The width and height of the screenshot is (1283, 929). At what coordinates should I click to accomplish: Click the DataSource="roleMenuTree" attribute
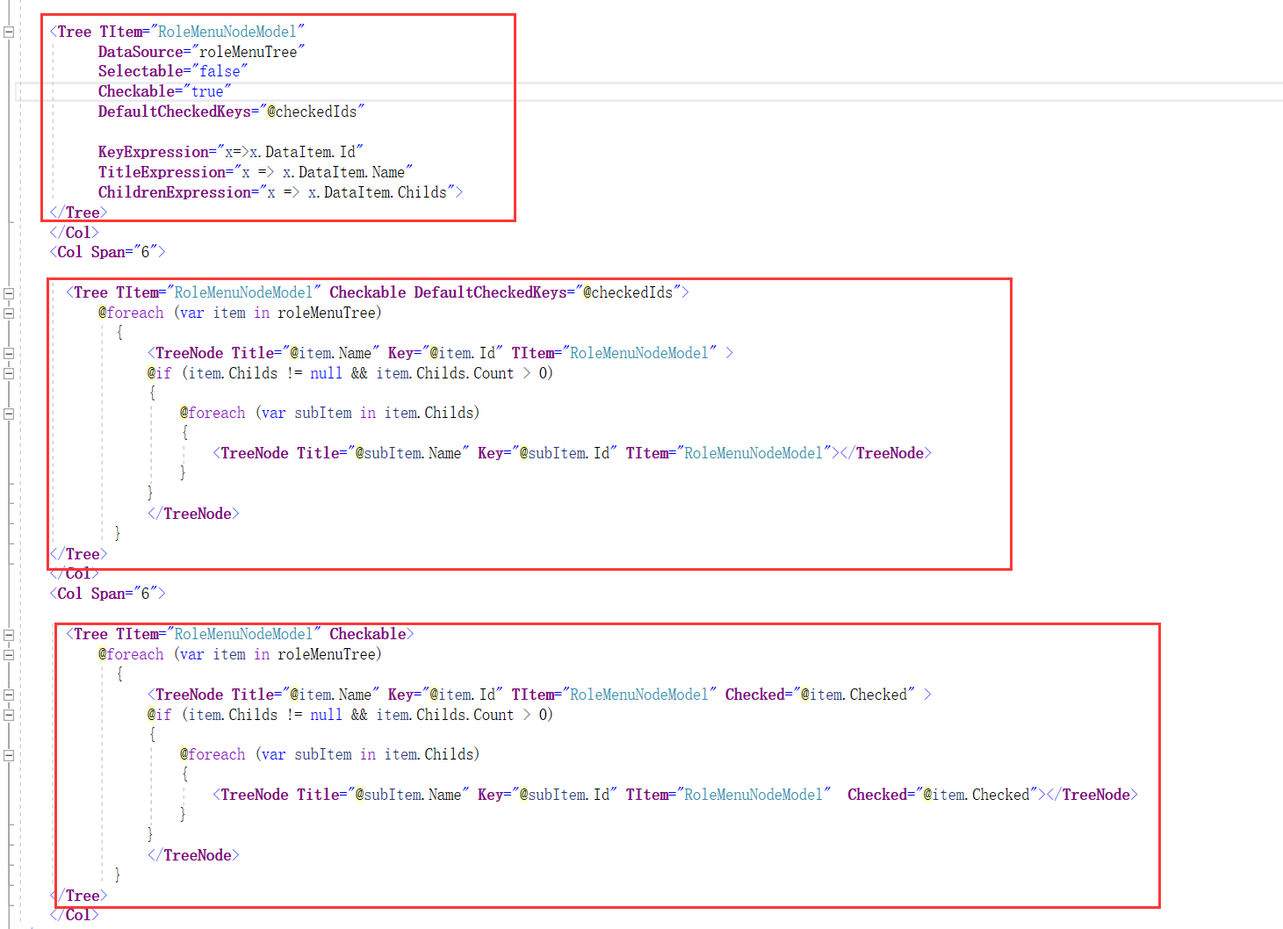(x=200, y=51)
